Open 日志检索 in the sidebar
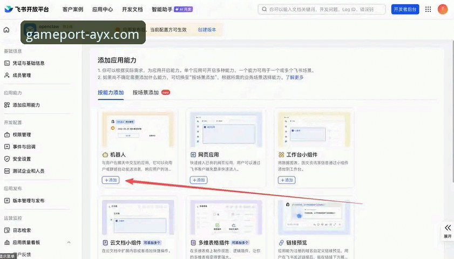This screenshot has width=454, height=259. click(22, 230)
